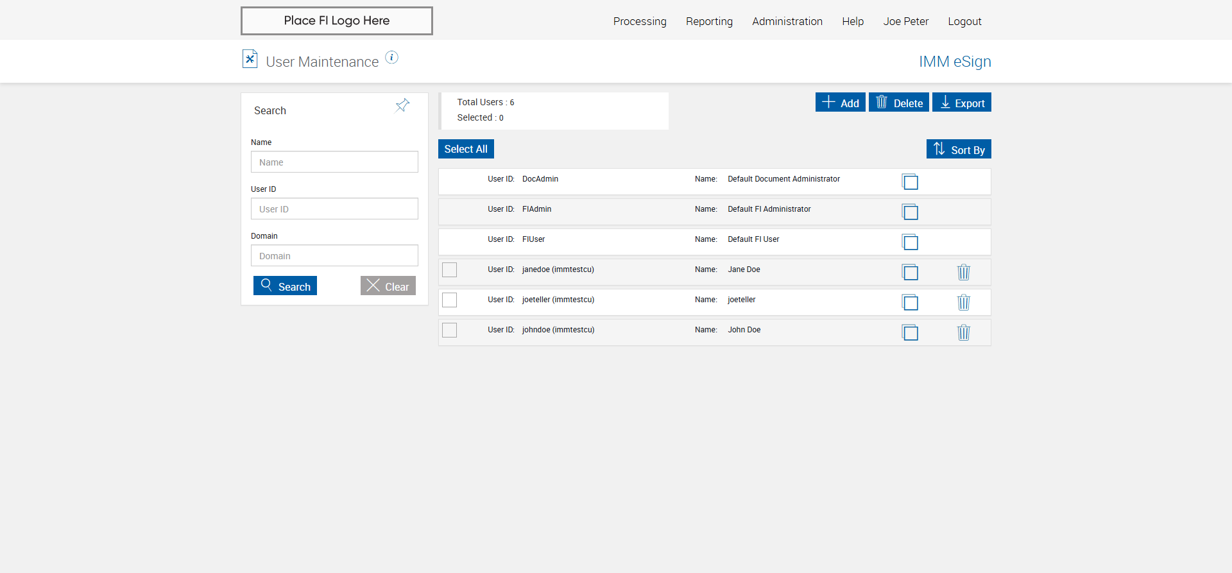The height and width of the screenshot is (573, 1232).
Task: Focus the Domain search field
Action: [334, 255]
